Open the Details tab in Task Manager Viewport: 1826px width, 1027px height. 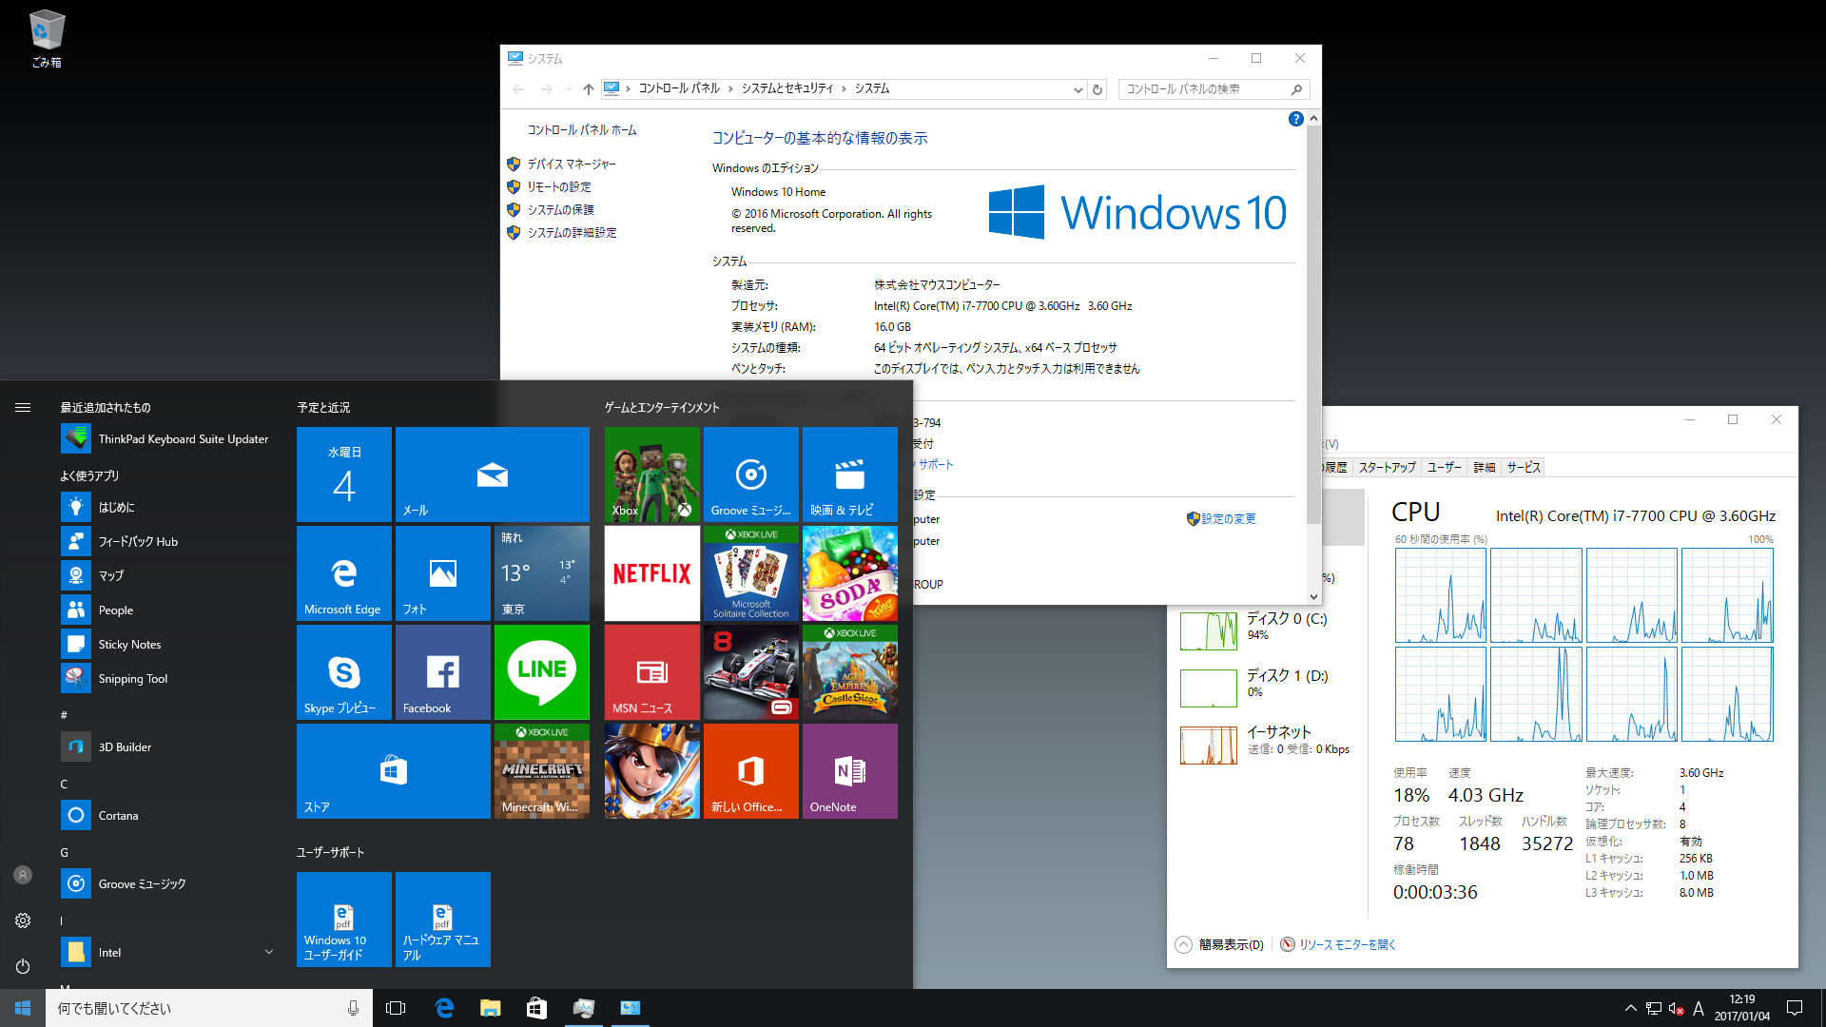point(1485,467)
